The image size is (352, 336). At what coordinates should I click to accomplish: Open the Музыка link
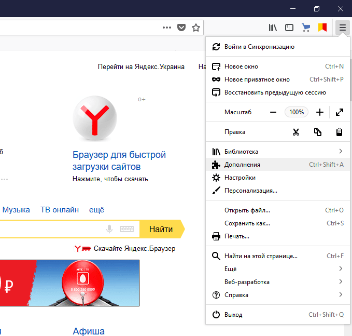coord(16,210)
